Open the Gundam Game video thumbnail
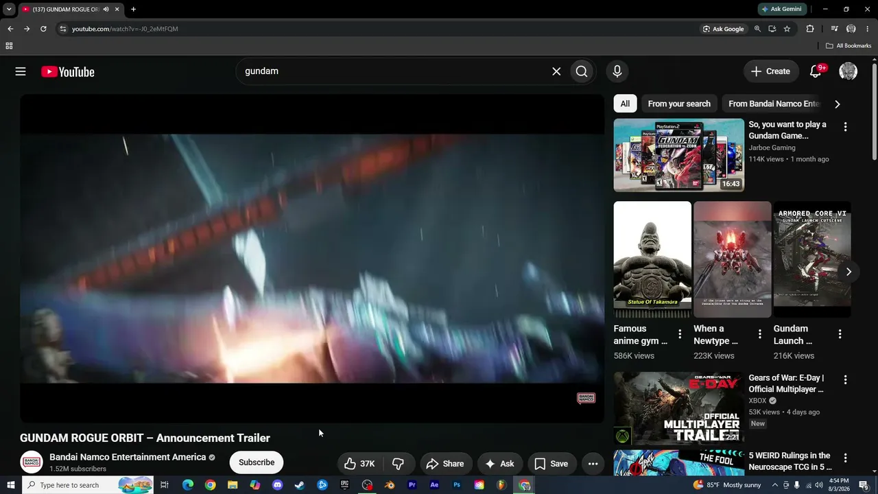This screenshot has width=878, height=494. point(679,155)
